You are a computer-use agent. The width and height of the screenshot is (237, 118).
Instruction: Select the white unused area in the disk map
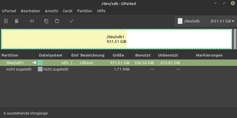[x=179, y=39]
